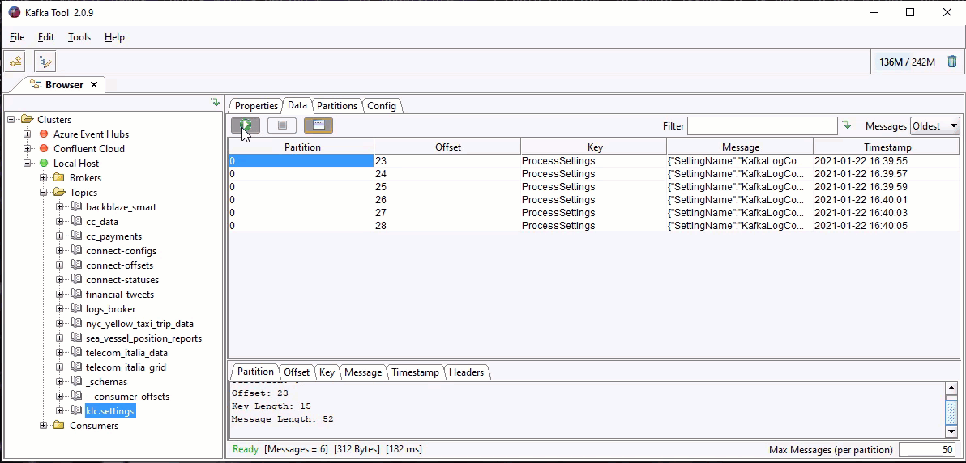Click green arrow icon above cluster tree
Image resolution: width=966 pixels, height=463 pixels.
click(x=215, y=102)
